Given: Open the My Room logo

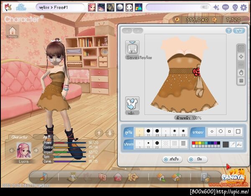Looking at the screenshot, I should pos(21,8).
